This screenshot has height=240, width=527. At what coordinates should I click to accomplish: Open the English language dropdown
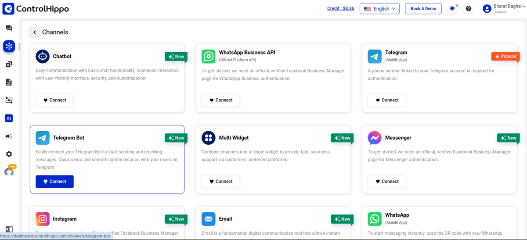tap(379, 9)
